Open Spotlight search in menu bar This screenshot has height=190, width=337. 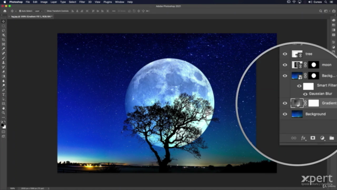[325, 2]
